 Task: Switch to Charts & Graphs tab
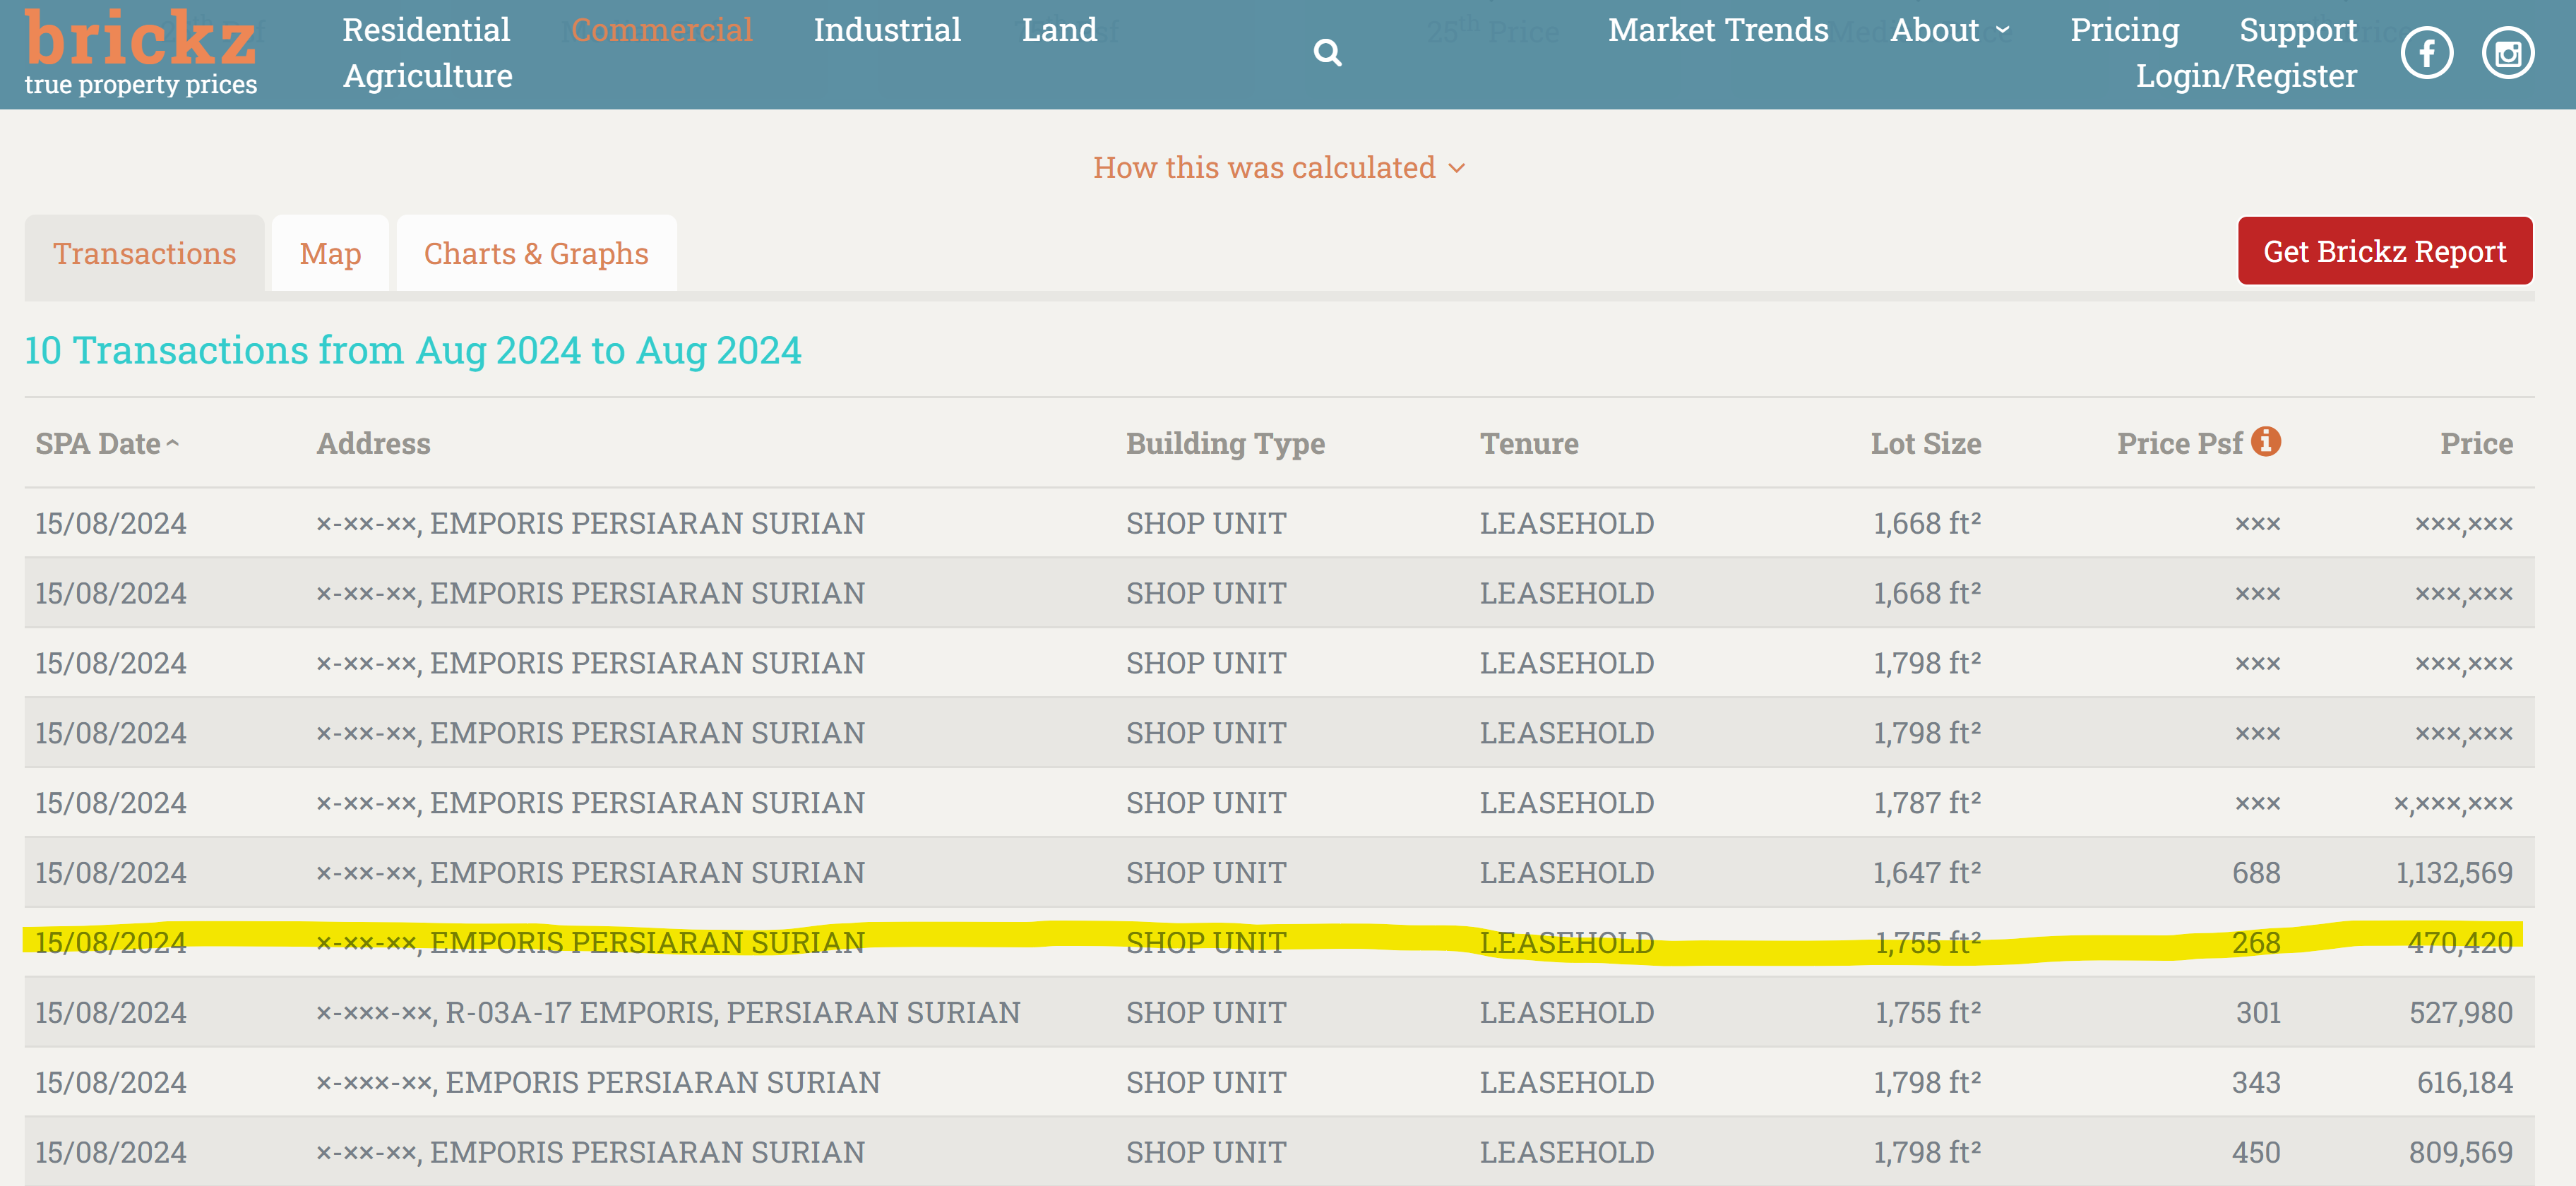(x=536, y=254)
